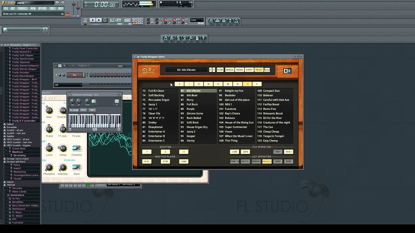Toggle the fire channel green mute LED
Screen dimensions: 415x233
pos(56,75)
